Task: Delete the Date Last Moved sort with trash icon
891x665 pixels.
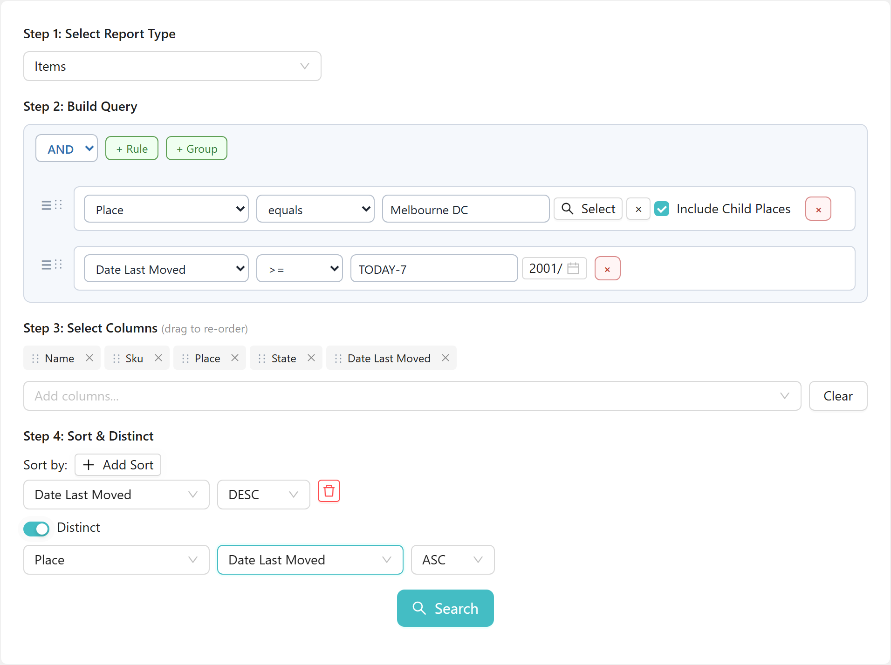Action: pos(329,491)
